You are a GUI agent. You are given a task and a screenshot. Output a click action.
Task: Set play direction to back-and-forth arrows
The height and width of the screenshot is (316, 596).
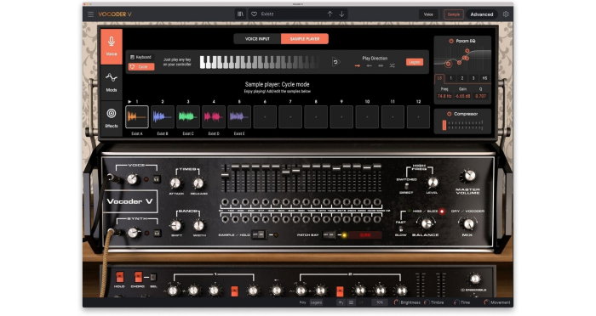pyautogui.click(x=381, y=66)
